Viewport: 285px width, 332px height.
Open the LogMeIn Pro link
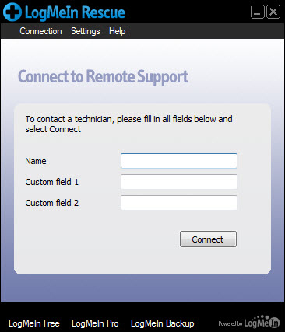click(x=95, y=323)
